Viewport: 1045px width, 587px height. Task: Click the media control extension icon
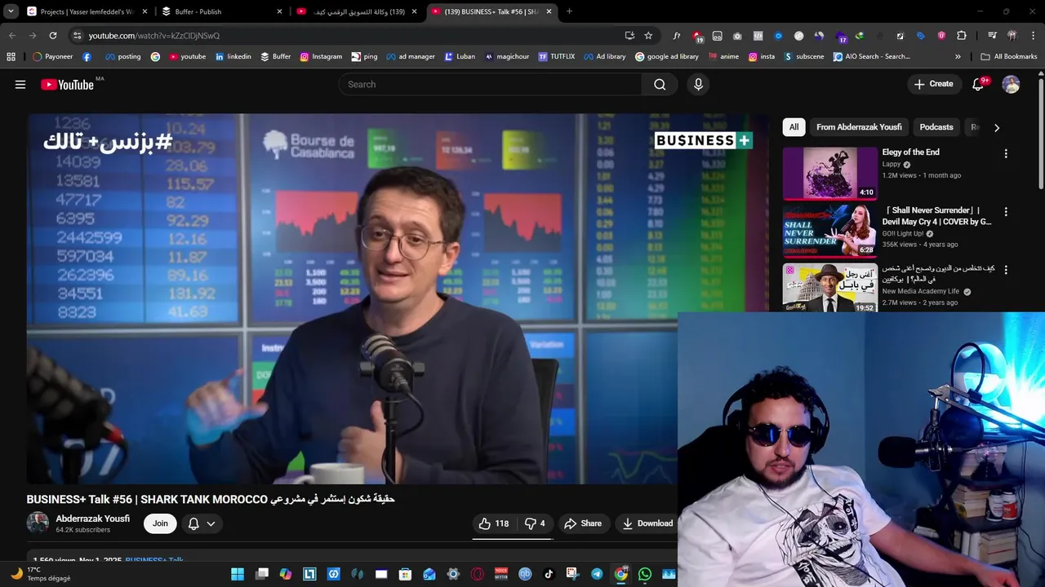coord(992,35)
